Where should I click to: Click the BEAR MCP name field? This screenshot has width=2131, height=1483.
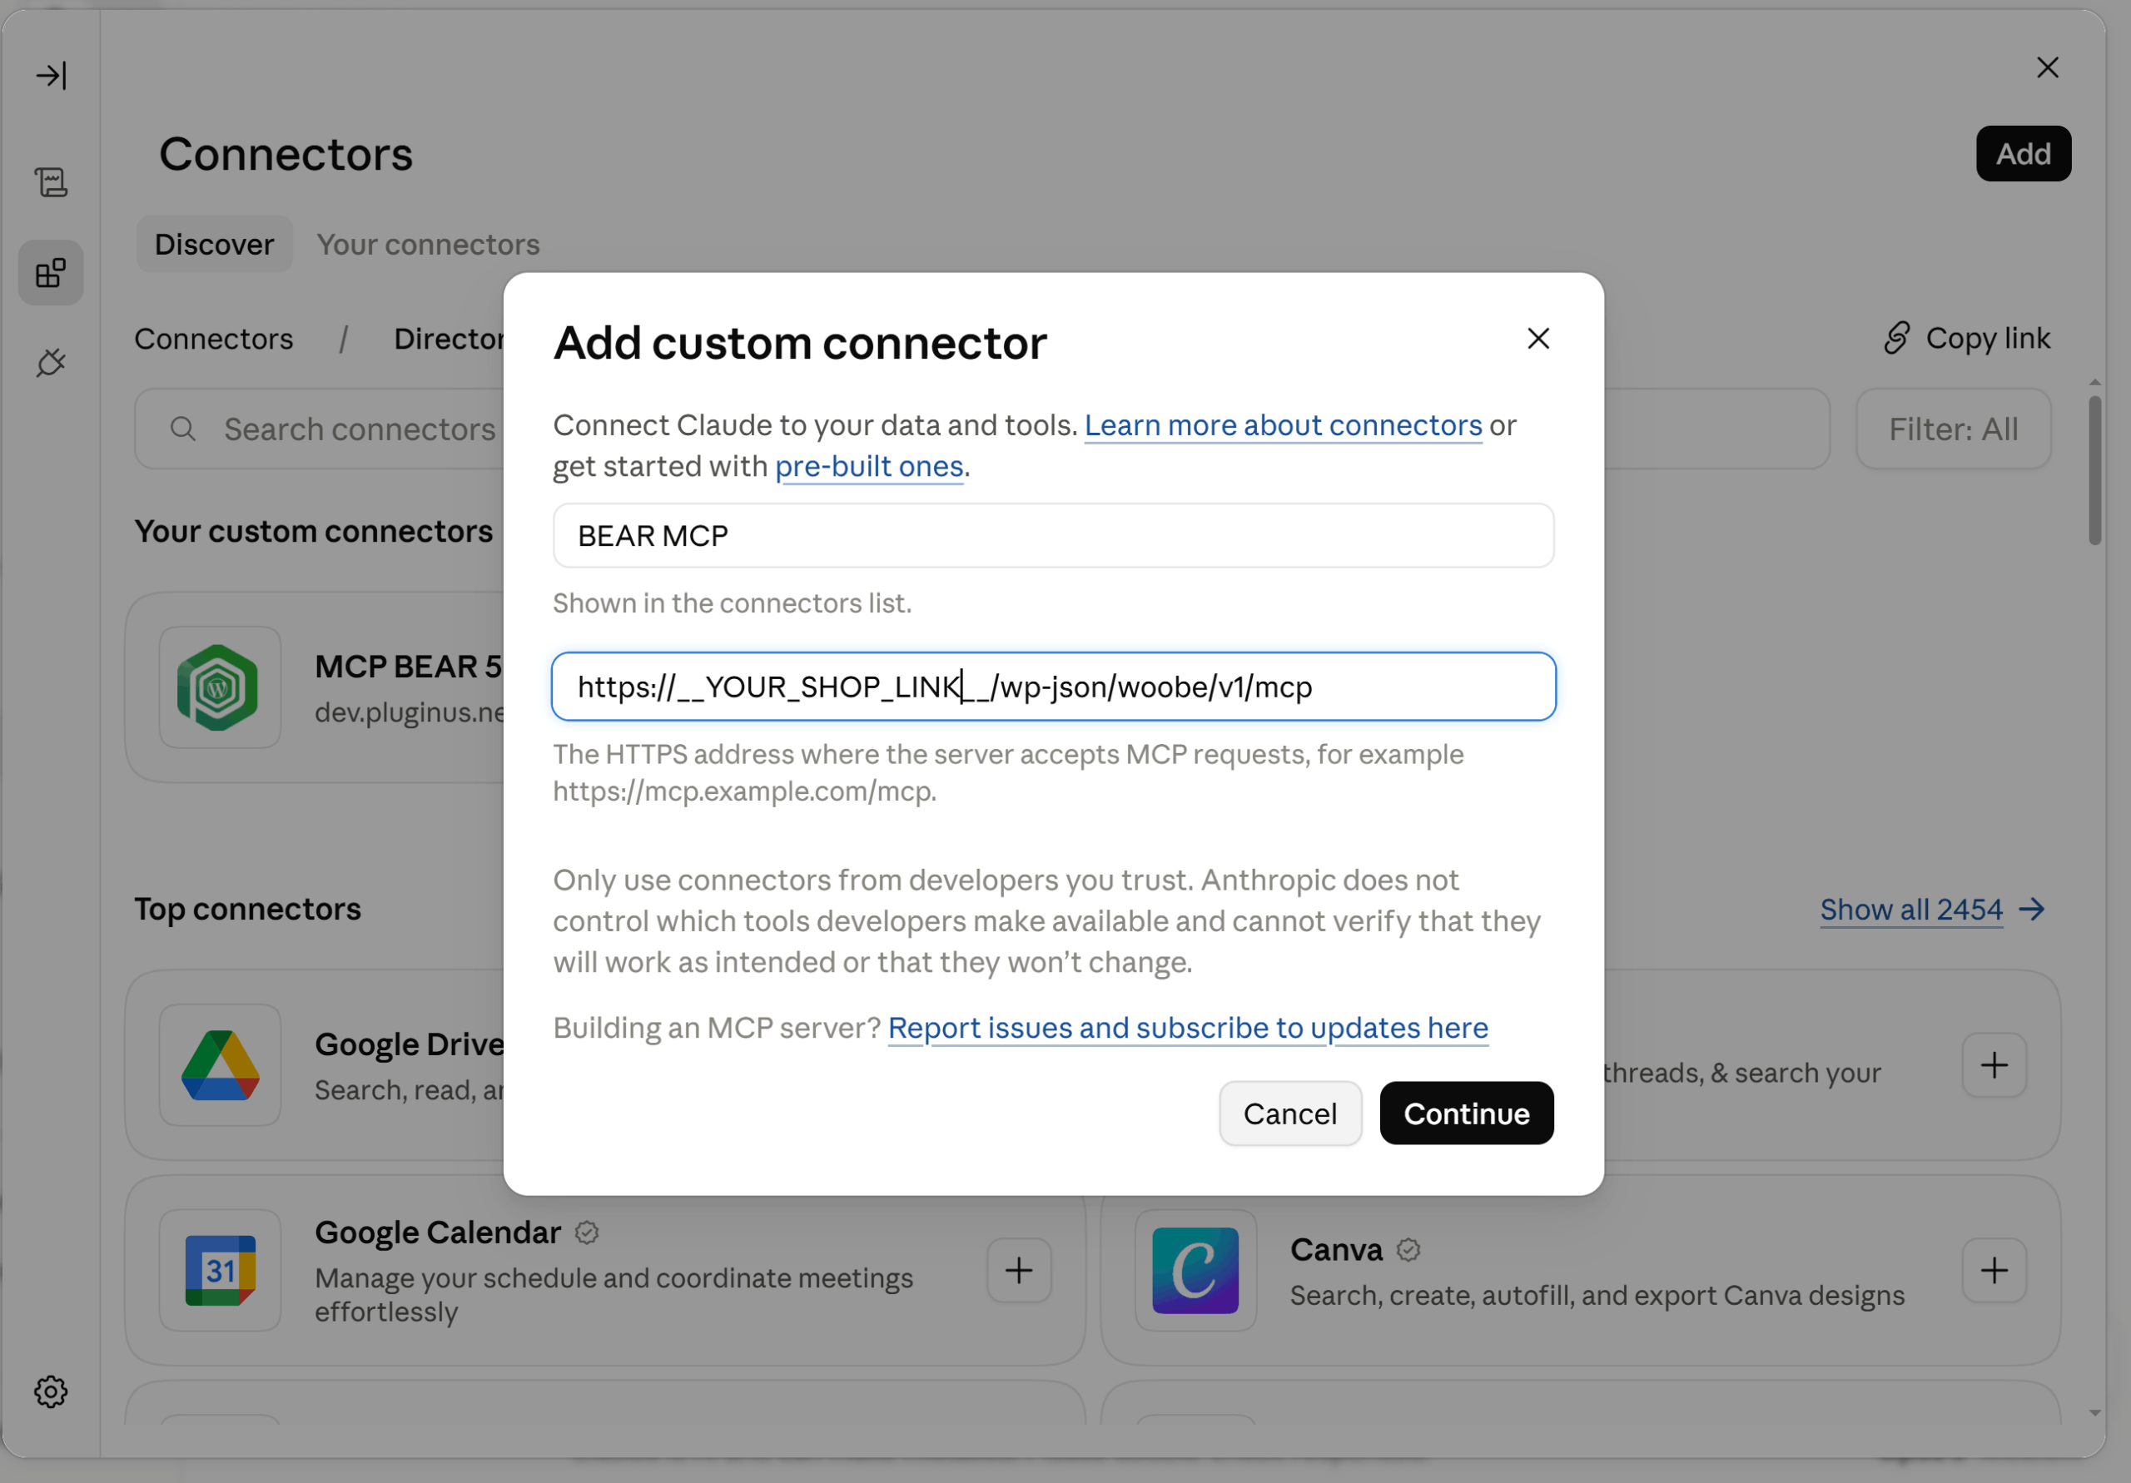(1054, 535)
